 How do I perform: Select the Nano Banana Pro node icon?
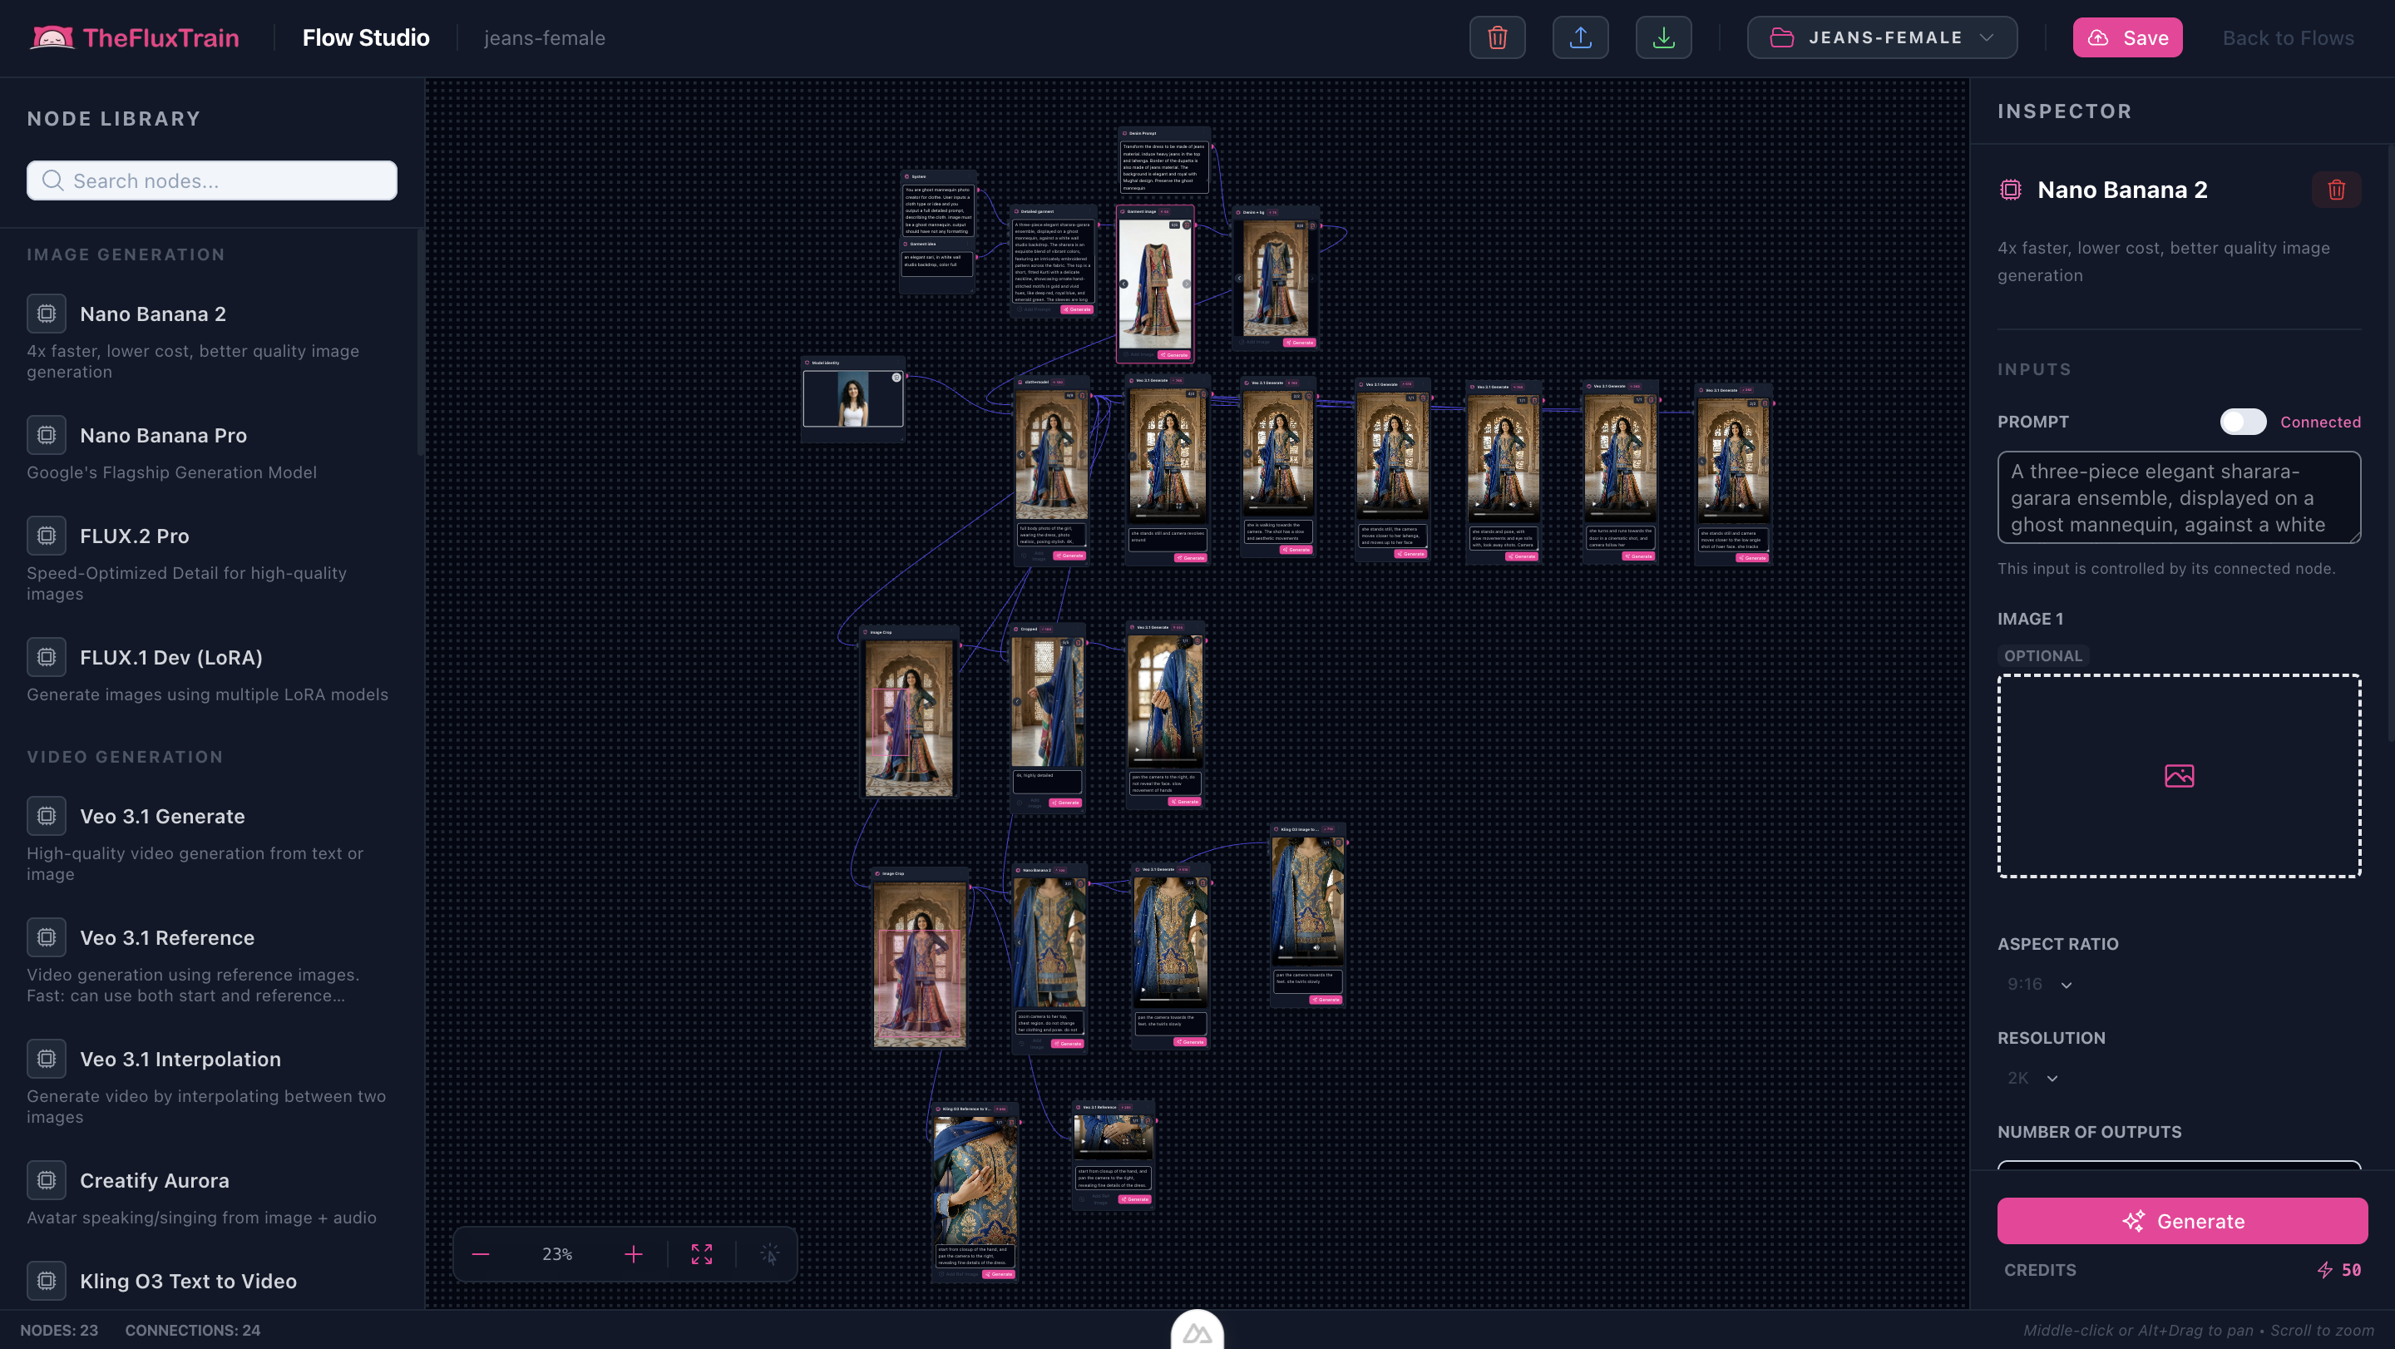pyautogui.click(x=47, y=435)
